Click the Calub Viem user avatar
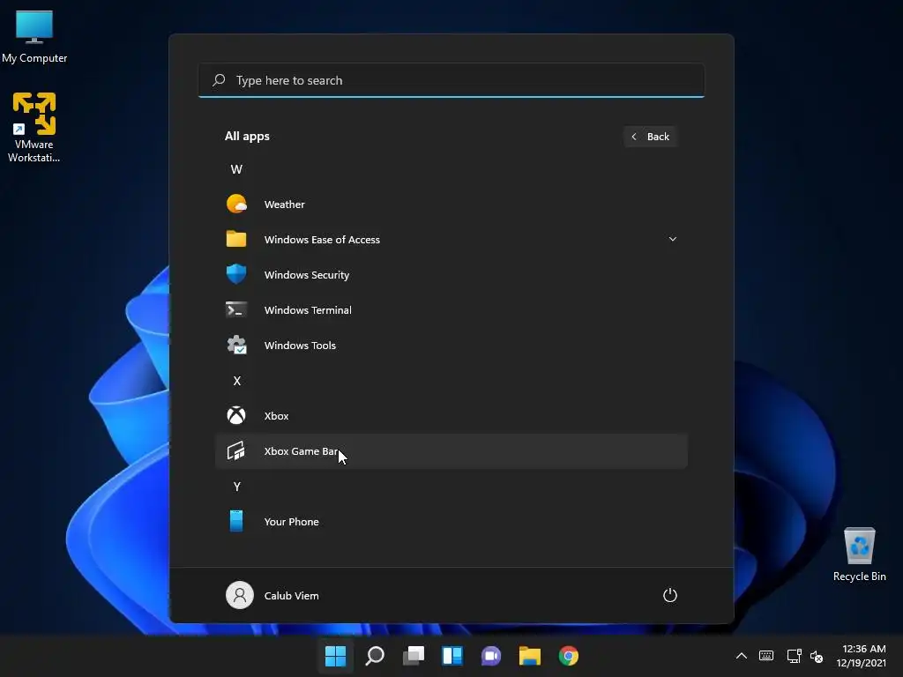Screen dimensions: 903x677 tap(240, 595)
